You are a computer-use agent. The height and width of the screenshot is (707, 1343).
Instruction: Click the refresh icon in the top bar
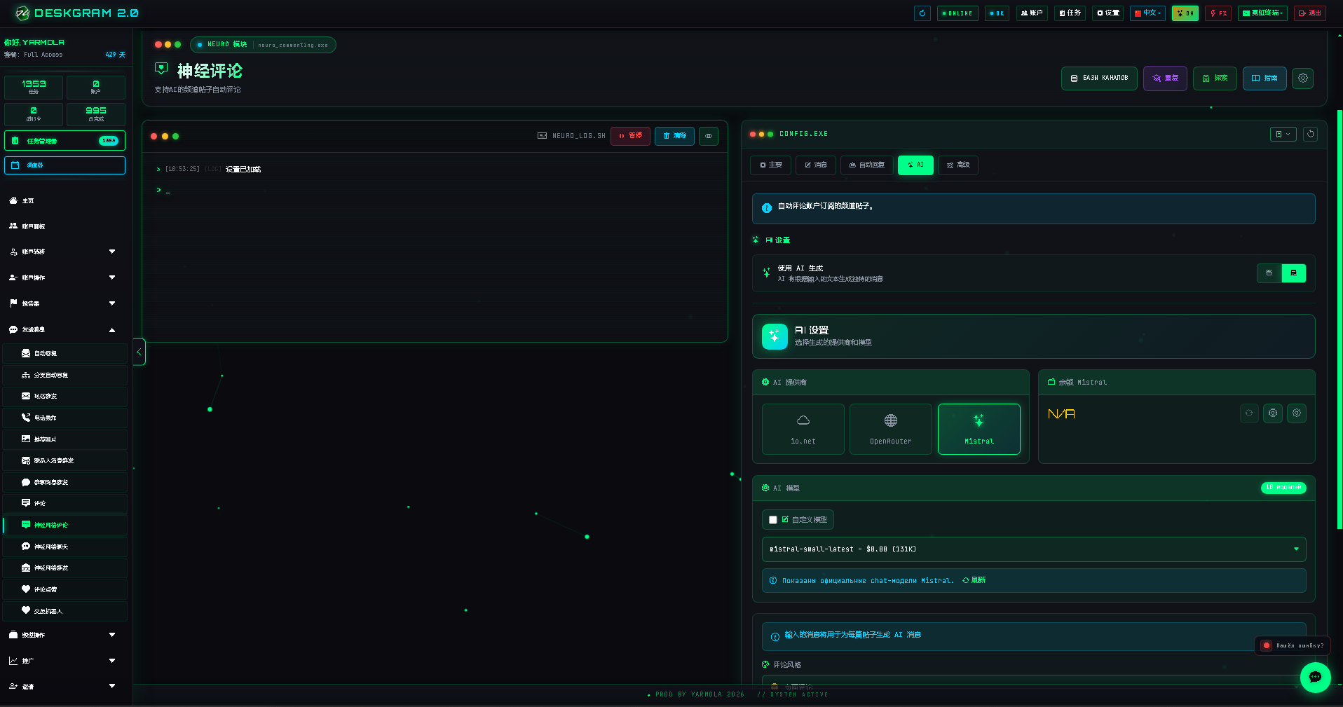(922, 13)
